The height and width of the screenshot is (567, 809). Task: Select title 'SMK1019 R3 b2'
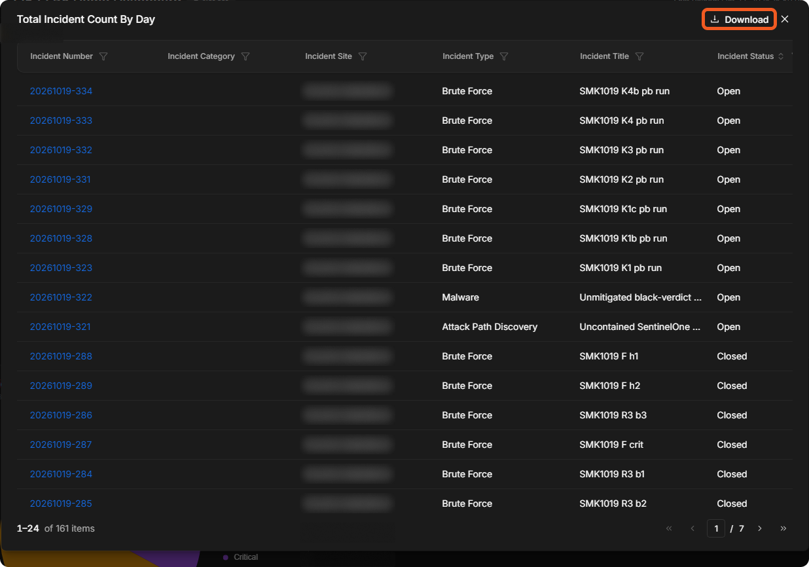(x=613, y=503)
